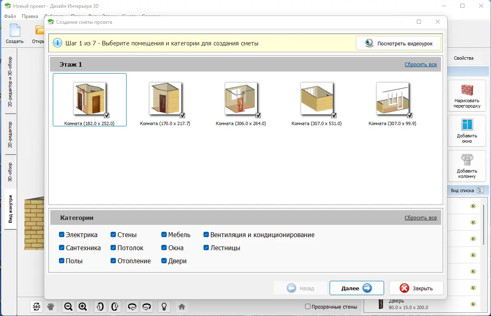
Task: Select the hand pan tool
Action: tap(50, 307)
